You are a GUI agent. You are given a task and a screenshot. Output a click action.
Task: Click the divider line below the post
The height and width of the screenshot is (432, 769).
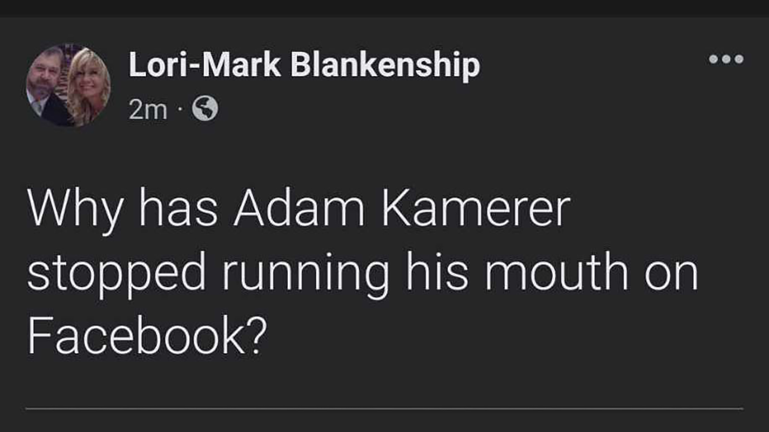[384, 409]
